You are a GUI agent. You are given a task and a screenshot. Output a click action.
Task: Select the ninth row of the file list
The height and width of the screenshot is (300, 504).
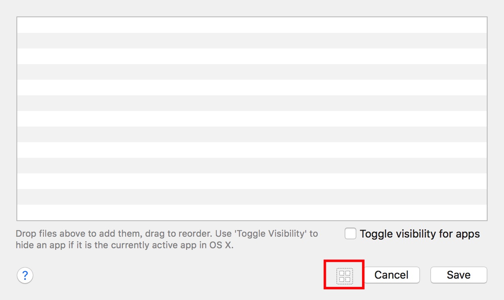tap(252, 150)
